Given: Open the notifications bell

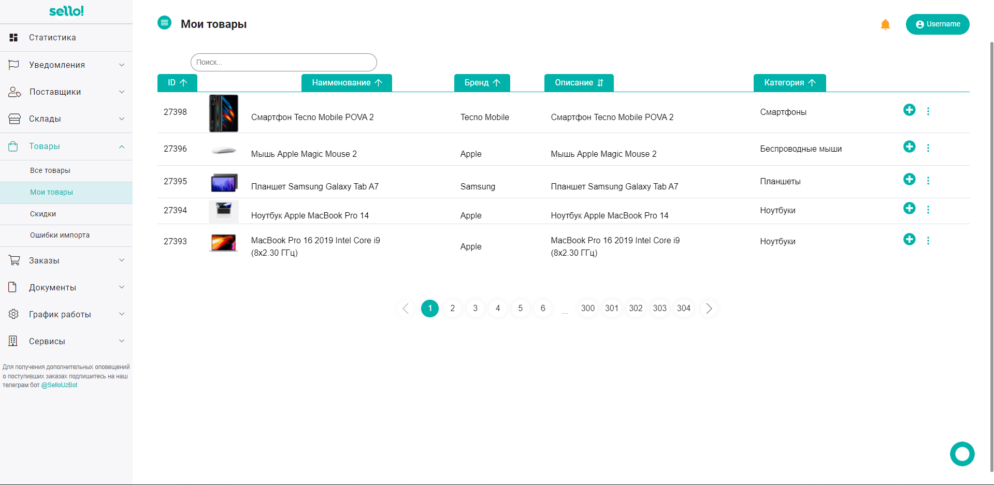Looking at the screenshot, I should (x=885, y=24).
